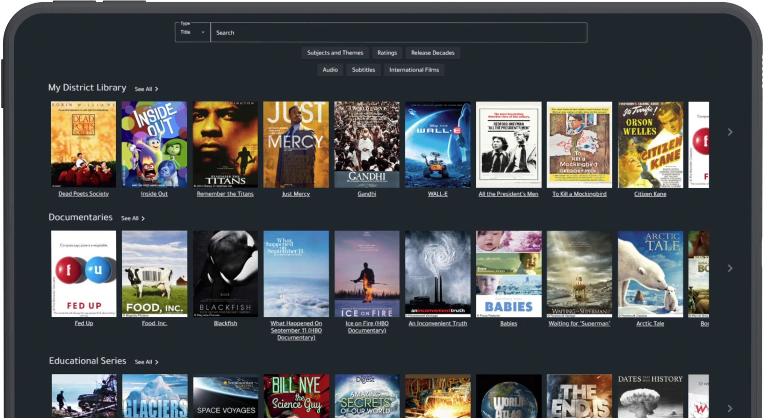See all of My District Library

[x=146, y=89]
